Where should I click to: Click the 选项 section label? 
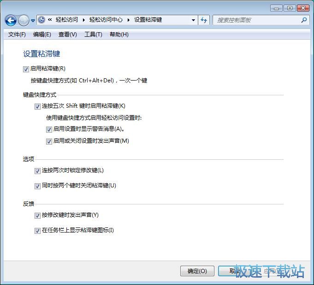click(29, 159)
